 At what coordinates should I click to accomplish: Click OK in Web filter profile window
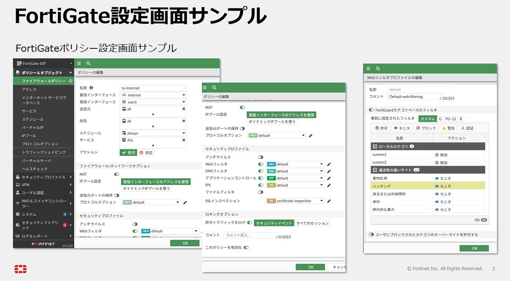[475, 248]
